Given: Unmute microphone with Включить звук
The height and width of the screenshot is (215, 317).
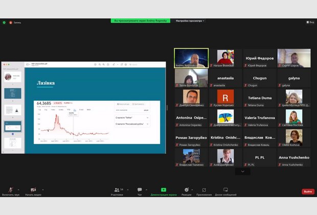Looking at the screenshot, I should [x=11, y=191].
